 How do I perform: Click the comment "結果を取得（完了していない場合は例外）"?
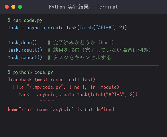(102, 50)
